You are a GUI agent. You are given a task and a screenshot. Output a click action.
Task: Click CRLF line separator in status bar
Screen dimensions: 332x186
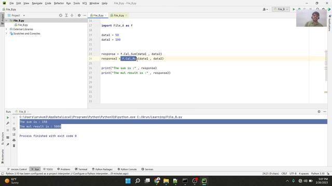pos(284,174)
